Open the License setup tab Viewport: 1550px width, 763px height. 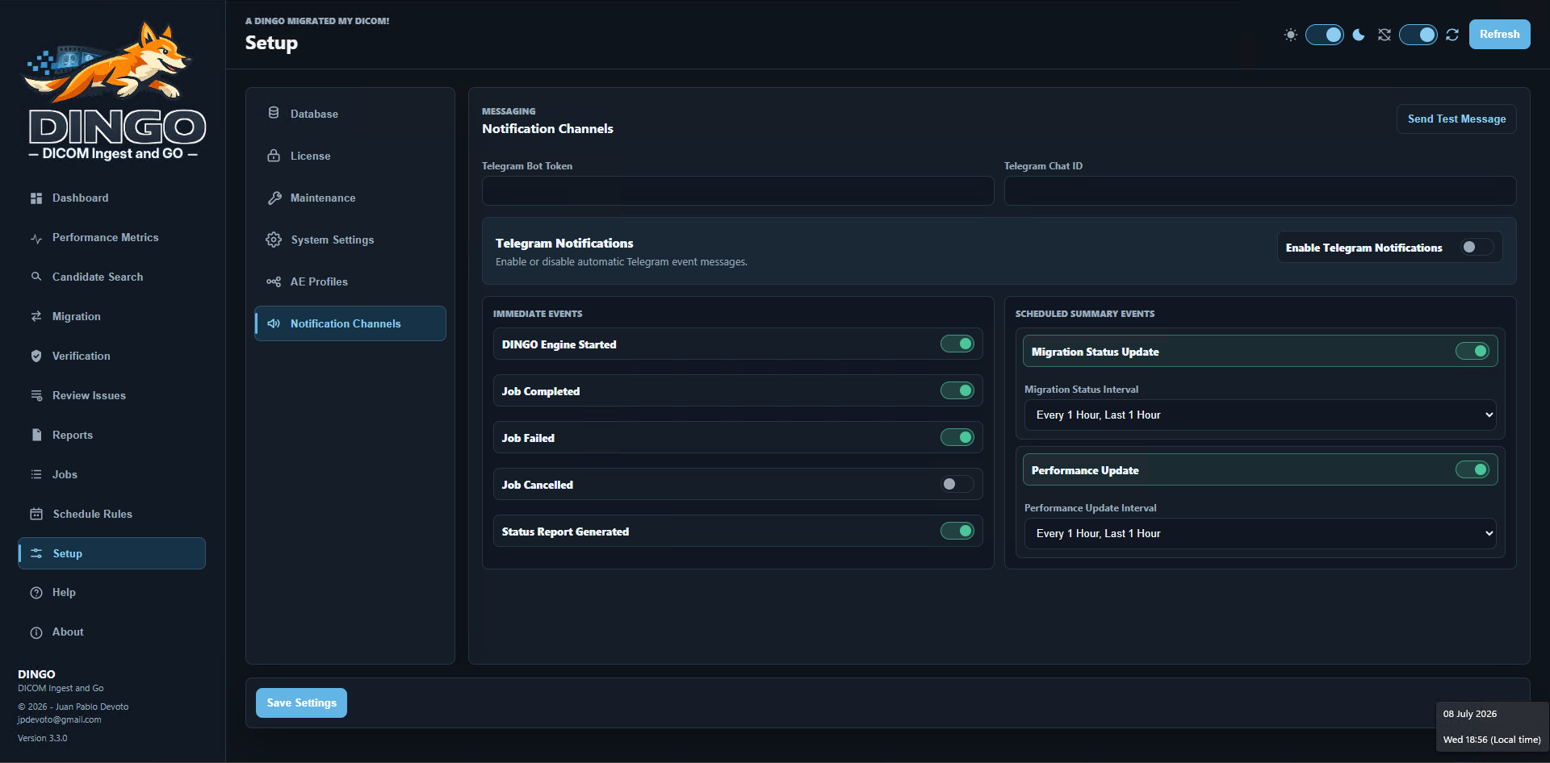pos(350,156)
